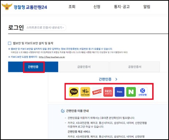This screenshot has height=140, width=169.
Task: Switch to the 금융인증서 tab
Action: click(84, 67)
